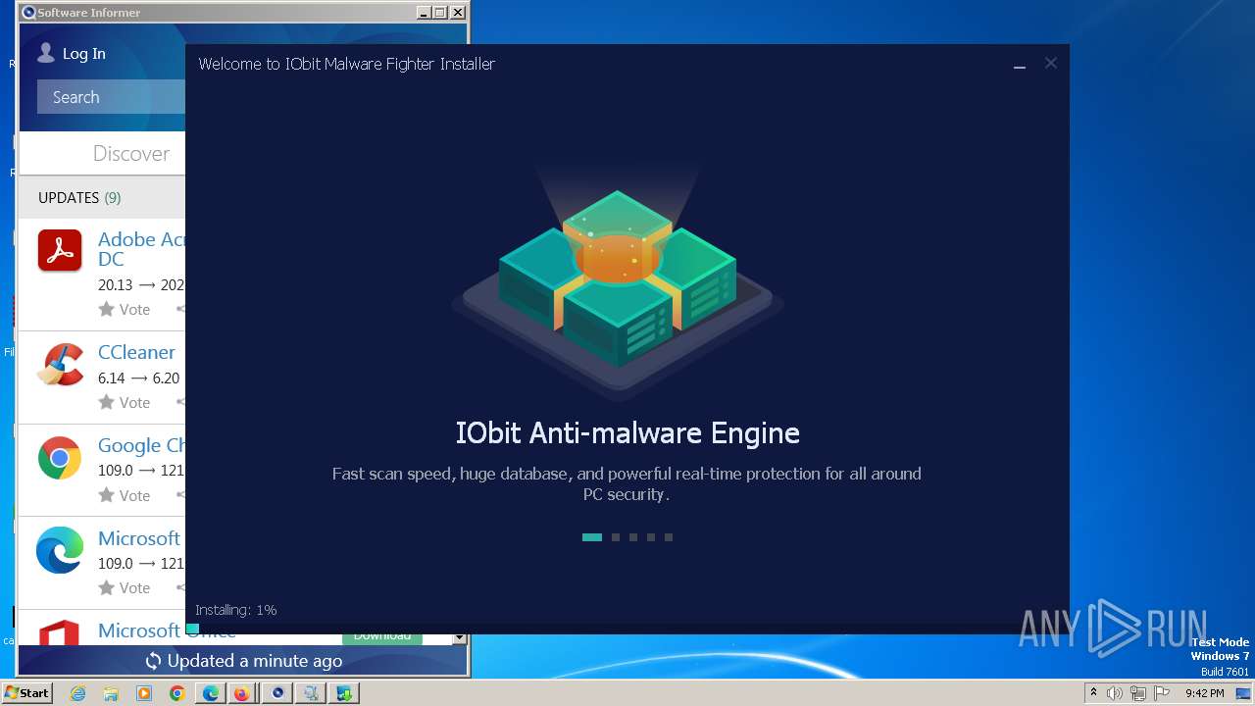Click the Show desktop button
Viewport: 1255px width, 706px height.
1245,693
